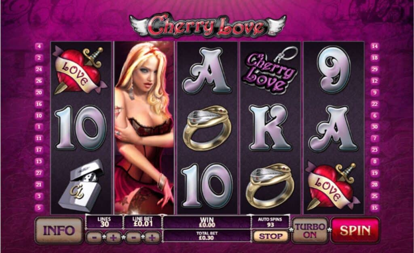The height and width of the screenshot is (253, 414).
Task: Select the Cherry Love keychain scatter symbol
Action: coord(270,70)
